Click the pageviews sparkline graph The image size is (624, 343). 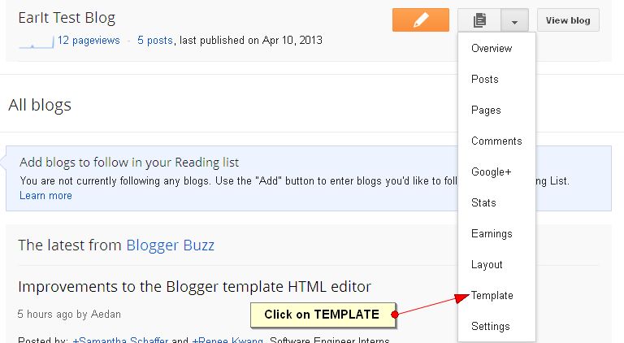(37, 41)
